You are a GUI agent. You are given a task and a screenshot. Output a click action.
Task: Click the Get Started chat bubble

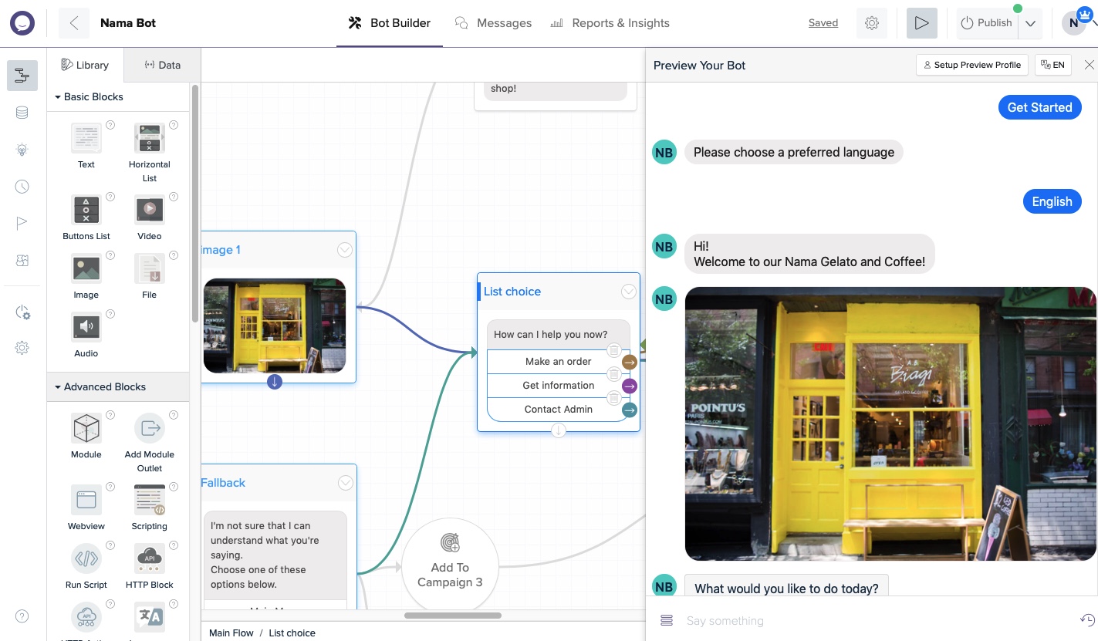coord(1039,107)
